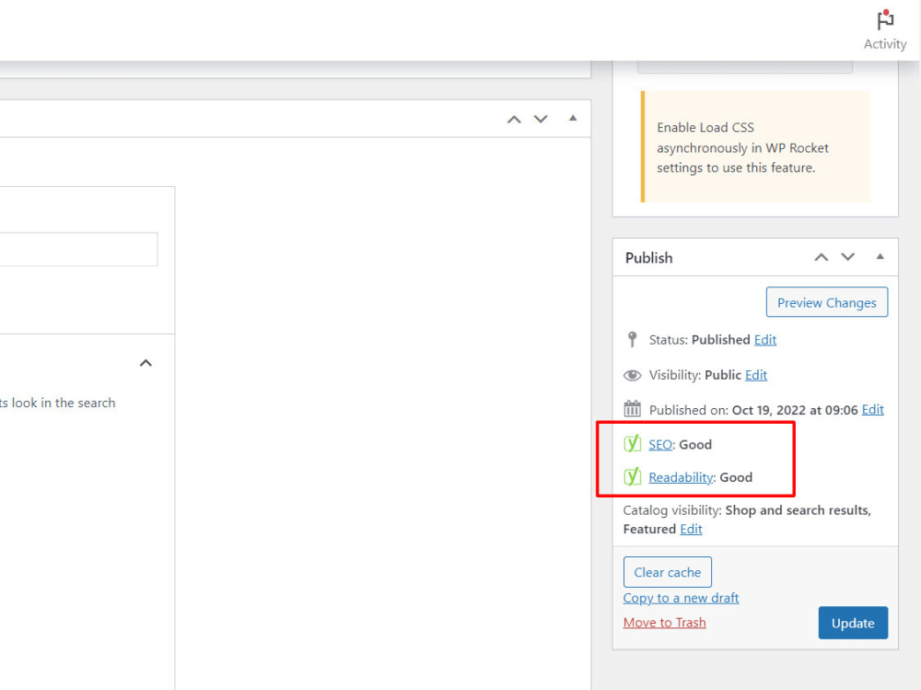Viewport: 921px width, 690px height.
Task: Click Copy to a new draft
Action: (681, 598)
